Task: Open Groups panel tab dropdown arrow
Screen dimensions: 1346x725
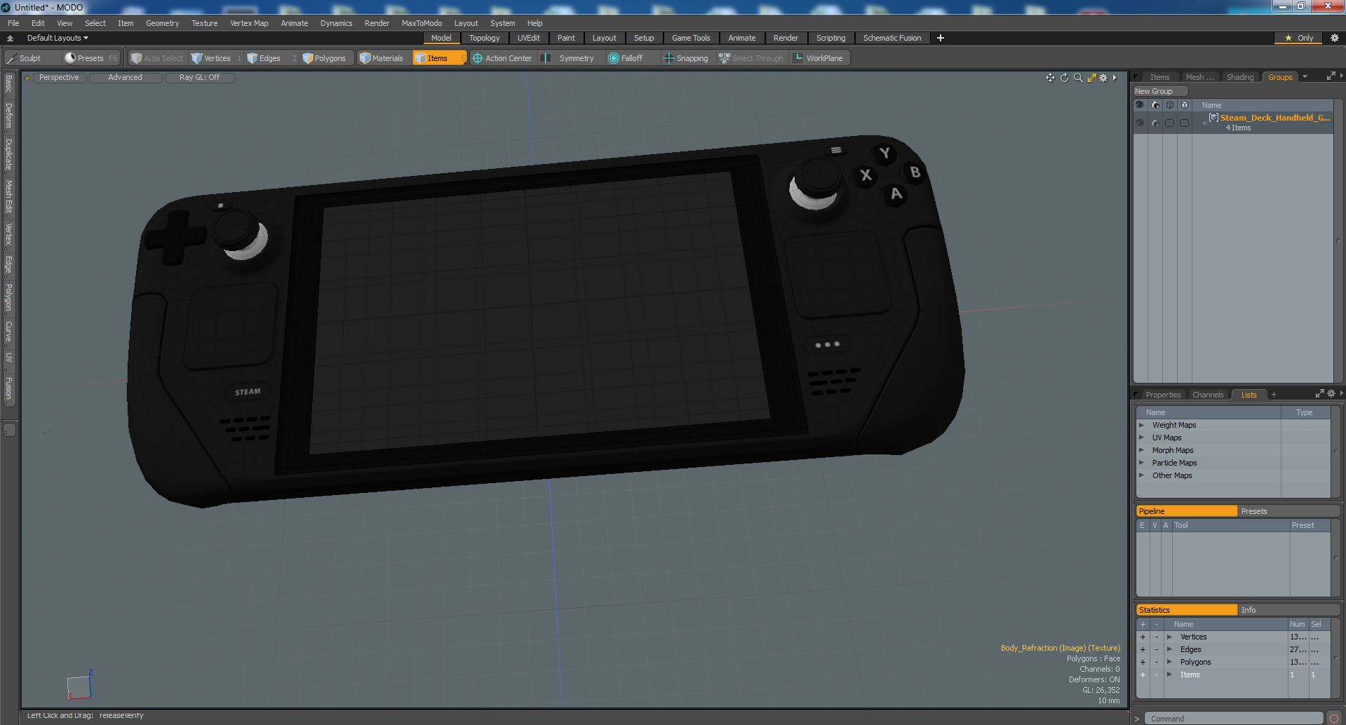Action: pos(1305,77)
